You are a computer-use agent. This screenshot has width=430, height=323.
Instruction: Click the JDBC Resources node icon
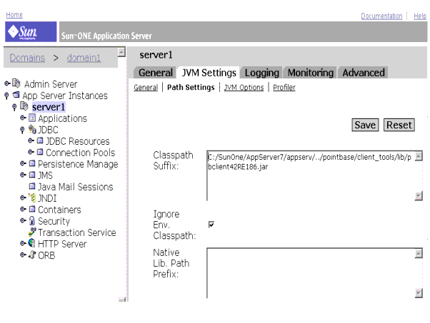40,140
